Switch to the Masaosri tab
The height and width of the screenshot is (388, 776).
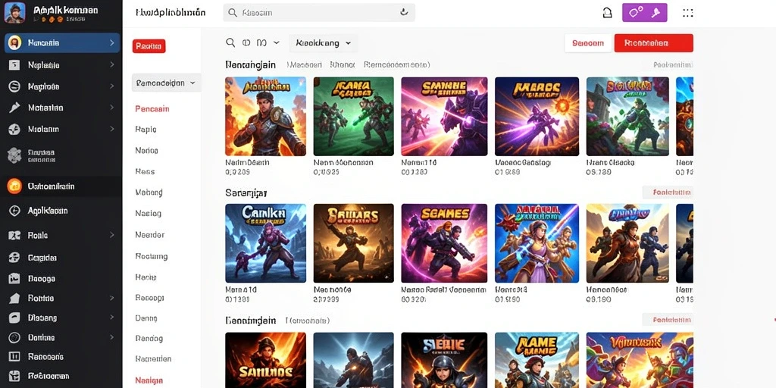coord(305,64)
